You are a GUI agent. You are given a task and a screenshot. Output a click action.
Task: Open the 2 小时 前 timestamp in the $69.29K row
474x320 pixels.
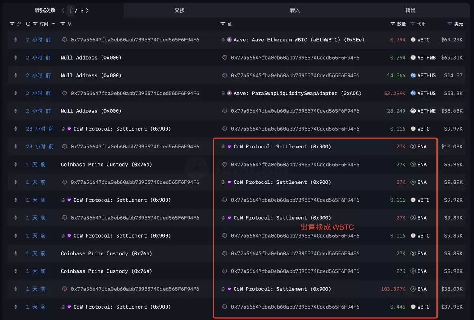[x=38, y=40]
